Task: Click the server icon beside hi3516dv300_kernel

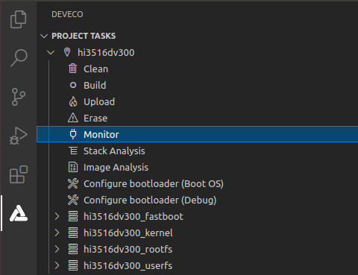Action: coord(73,233)
